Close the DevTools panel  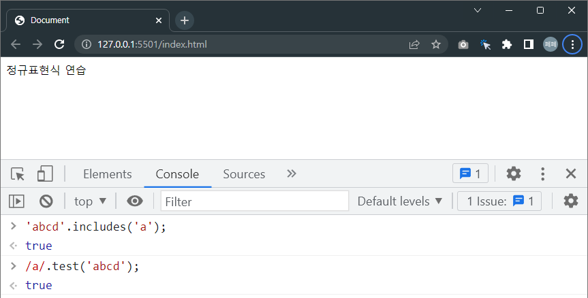click(571, 173)
